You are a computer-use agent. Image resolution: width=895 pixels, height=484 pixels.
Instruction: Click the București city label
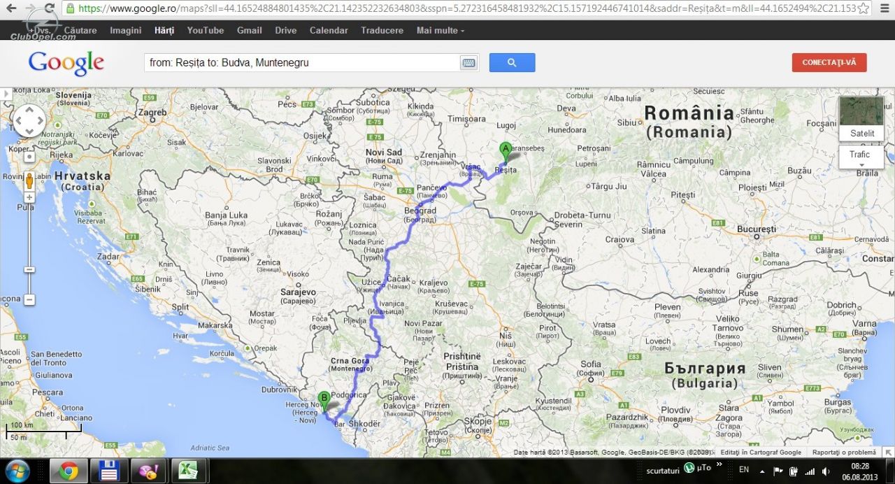[757, 229]
